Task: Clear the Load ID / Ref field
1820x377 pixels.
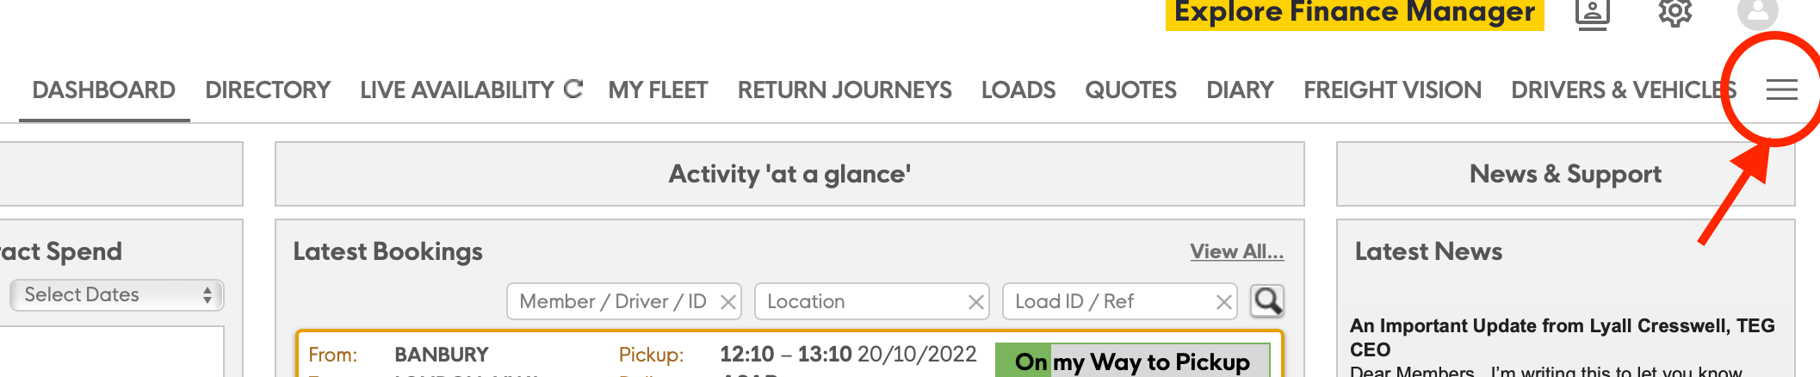Action: coord(1223,302)
